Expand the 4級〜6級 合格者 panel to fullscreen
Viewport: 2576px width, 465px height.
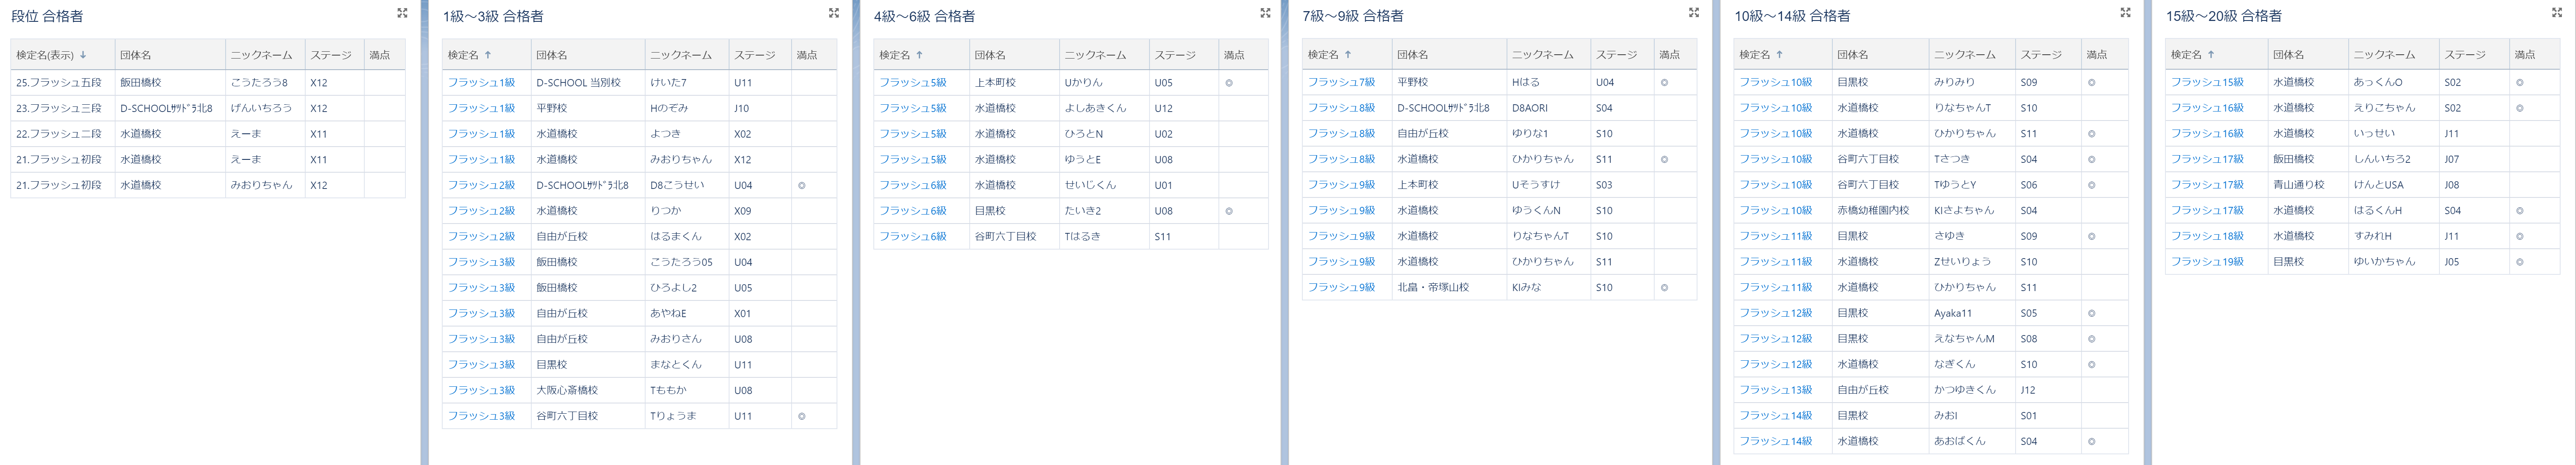[1265, 13]
